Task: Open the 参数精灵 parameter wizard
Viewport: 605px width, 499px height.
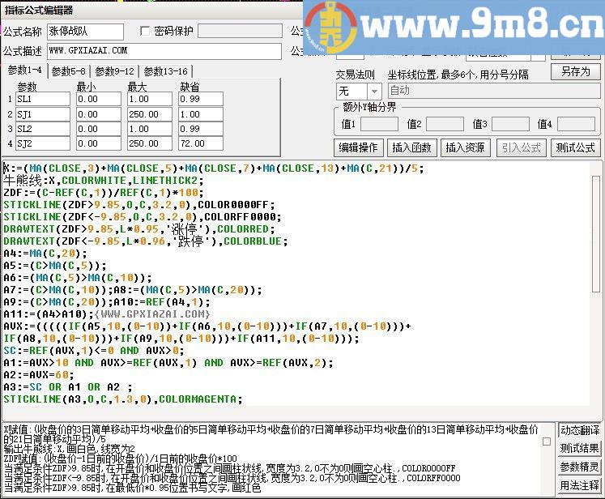Action: pyautogui.click(x=580, y=467)
